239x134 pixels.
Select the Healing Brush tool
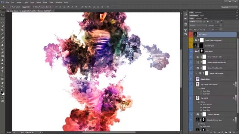[x=2, y=38]
